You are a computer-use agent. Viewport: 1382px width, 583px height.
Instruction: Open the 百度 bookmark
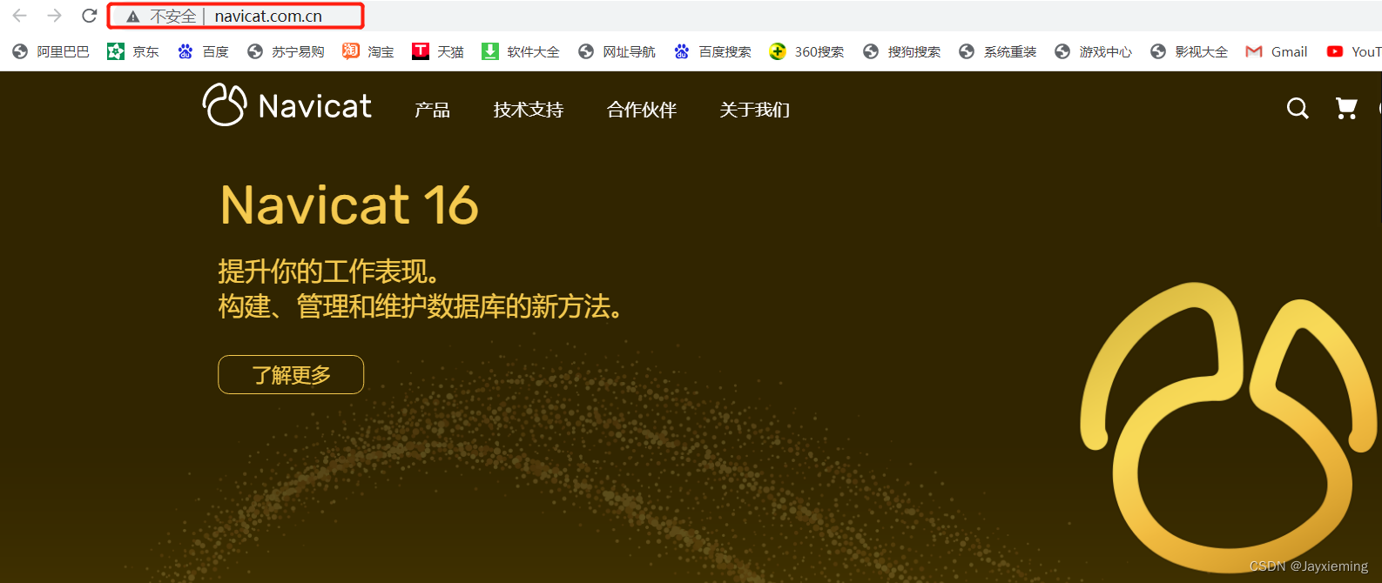click(x=203, y=52)
